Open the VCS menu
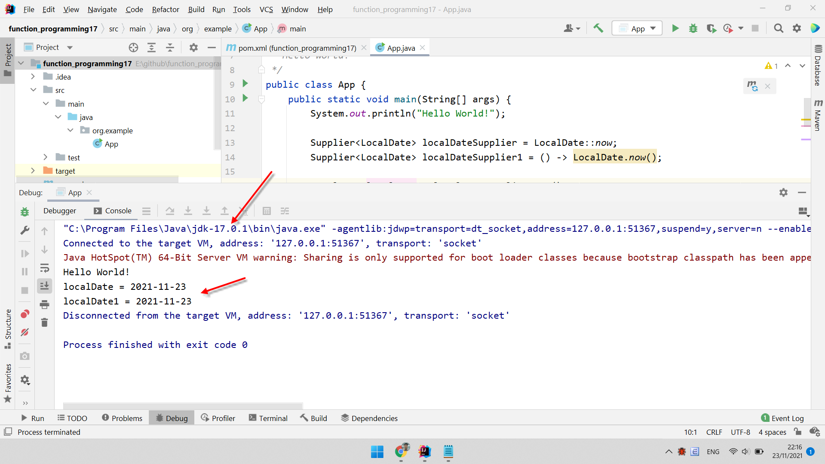This screenshot has width=825, height=464. coord(266,9)
